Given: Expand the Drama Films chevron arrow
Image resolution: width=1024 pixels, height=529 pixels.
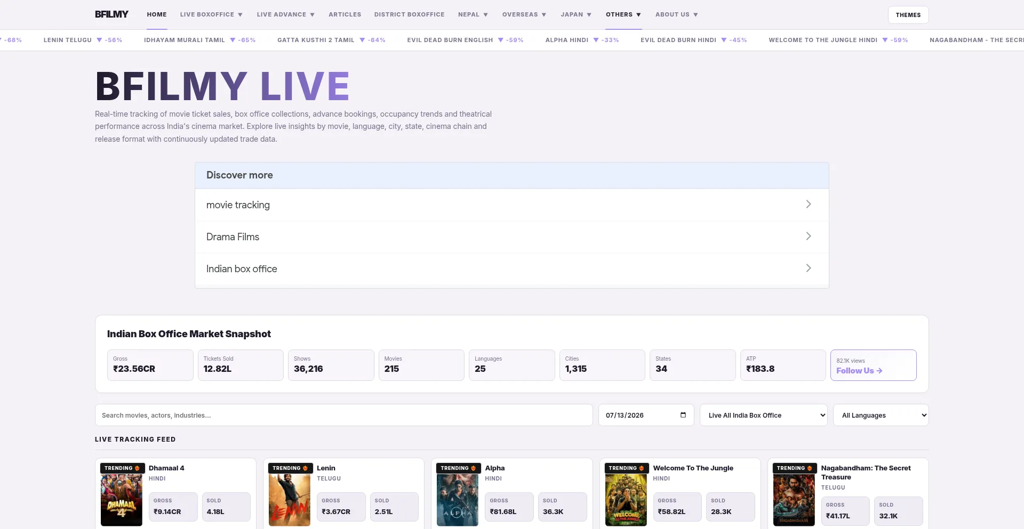Looking at the screenshot, I should 809,236.
